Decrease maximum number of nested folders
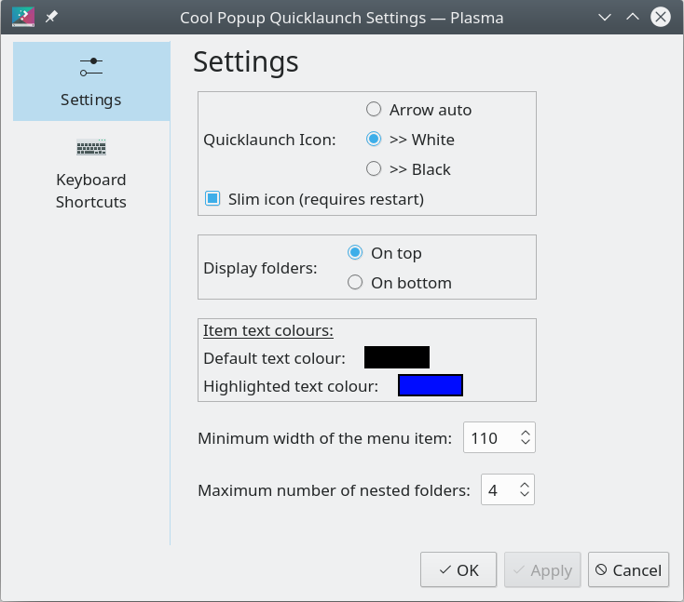The width and height of the screenshot is (684, 602). (525, 494)
